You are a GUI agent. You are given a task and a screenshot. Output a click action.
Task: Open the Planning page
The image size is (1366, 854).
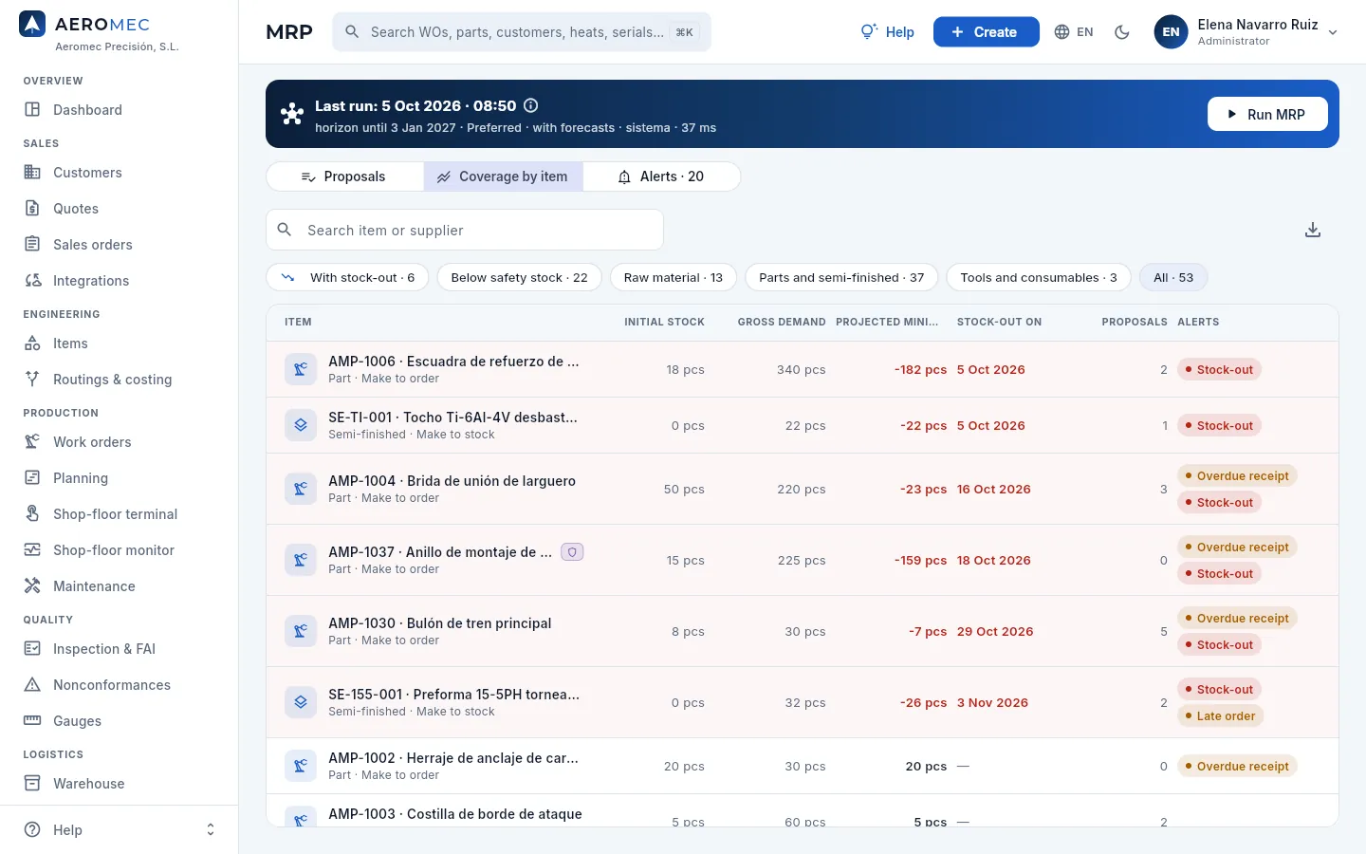[x=119, y=478]
